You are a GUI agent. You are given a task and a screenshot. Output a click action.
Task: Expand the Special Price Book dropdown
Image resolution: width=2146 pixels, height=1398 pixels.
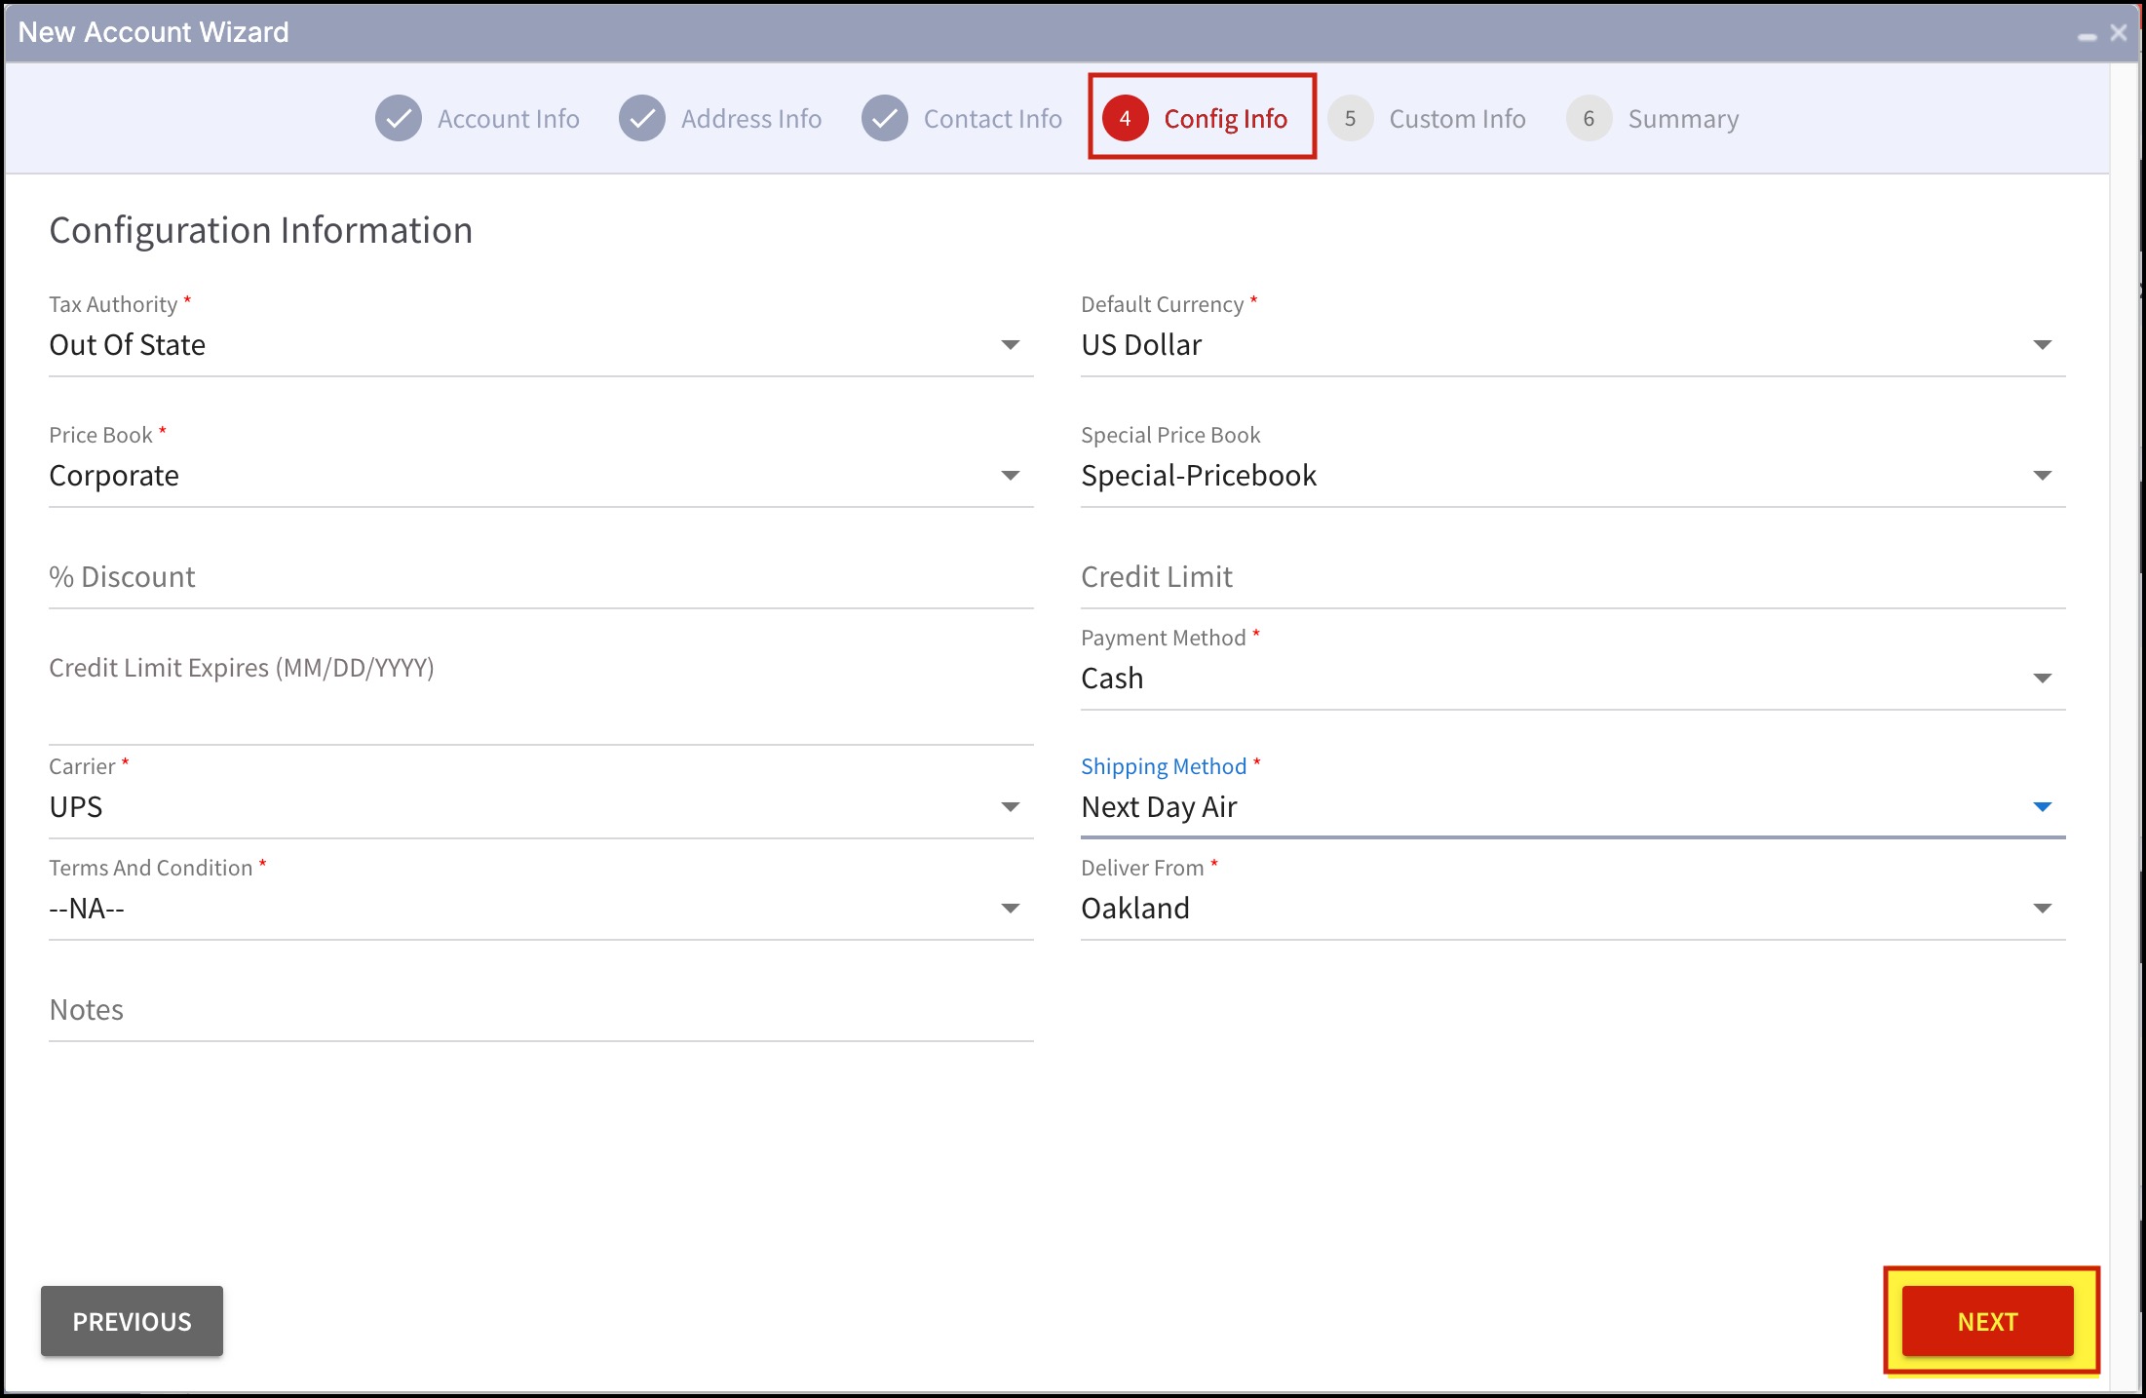(2043, 476)
